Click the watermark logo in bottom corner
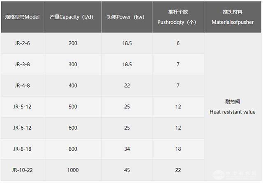 pyautogui.click(x=235, y=175)
